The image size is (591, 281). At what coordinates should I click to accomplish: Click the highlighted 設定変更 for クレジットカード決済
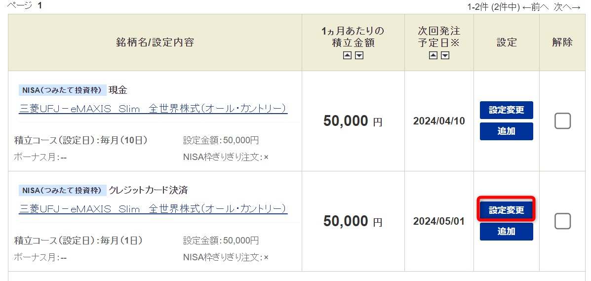click(506, 210)
